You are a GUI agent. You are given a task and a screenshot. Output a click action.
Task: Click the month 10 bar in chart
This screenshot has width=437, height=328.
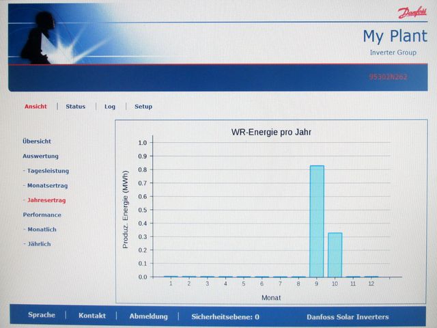click(335, 255)
